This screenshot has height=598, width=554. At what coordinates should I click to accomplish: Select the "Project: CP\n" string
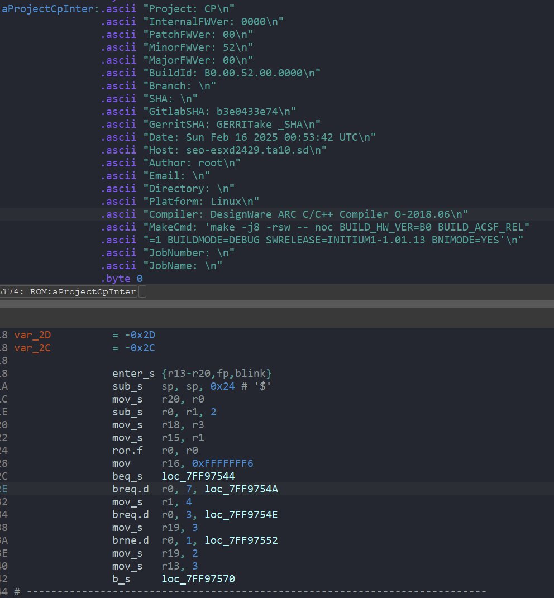[x=188, y=9]
